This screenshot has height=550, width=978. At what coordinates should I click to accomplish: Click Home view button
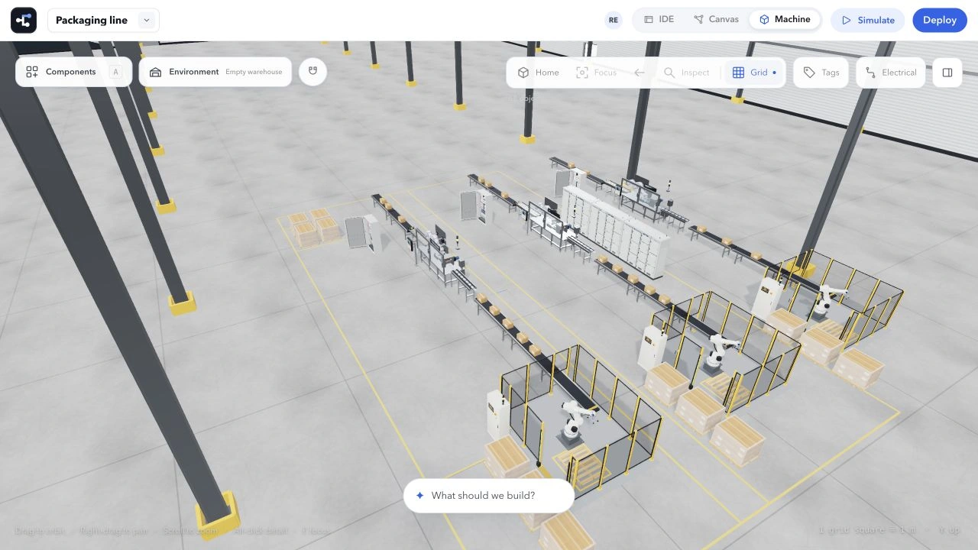539,73
